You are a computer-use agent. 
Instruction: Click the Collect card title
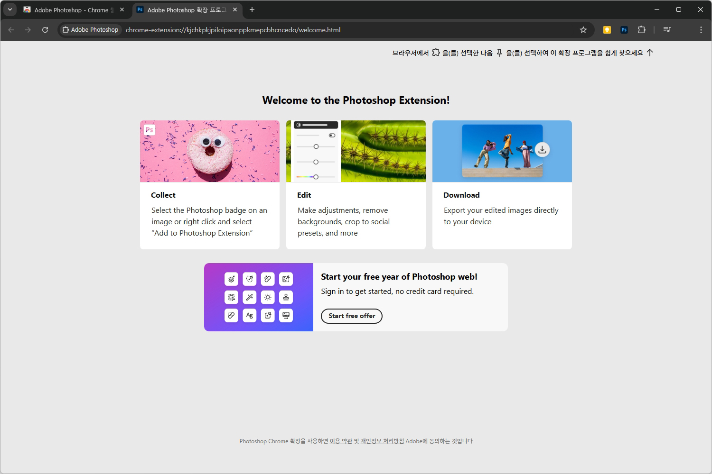pyautogui.click(x=163, y=195)
